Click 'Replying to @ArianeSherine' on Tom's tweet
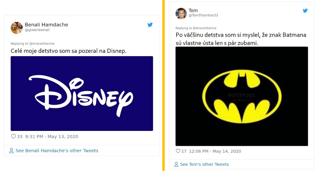 [x=196, y=28]
